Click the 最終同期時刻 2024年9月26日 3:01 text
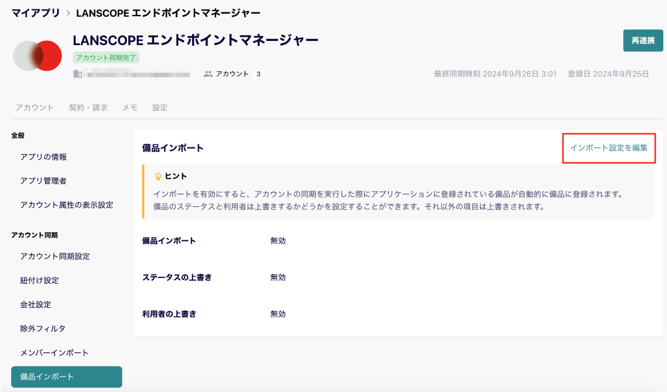 click(x=495, y=74)
